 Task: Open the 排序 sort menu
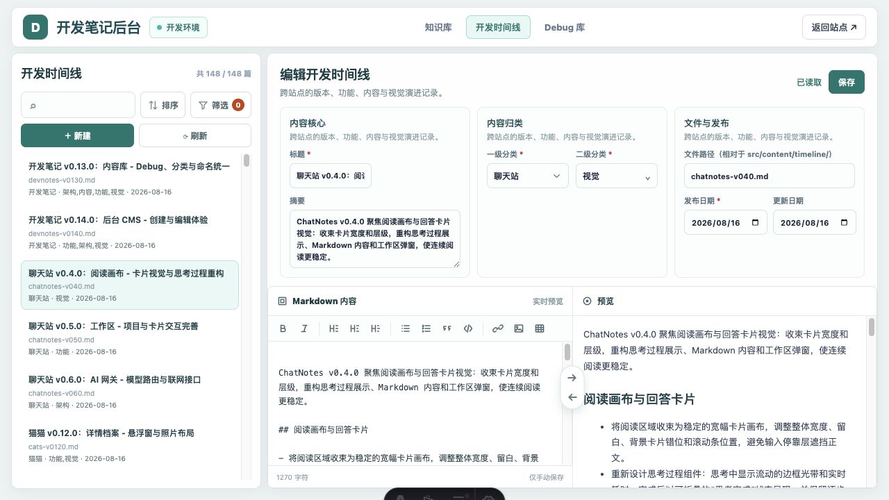[x=163, y=105]
